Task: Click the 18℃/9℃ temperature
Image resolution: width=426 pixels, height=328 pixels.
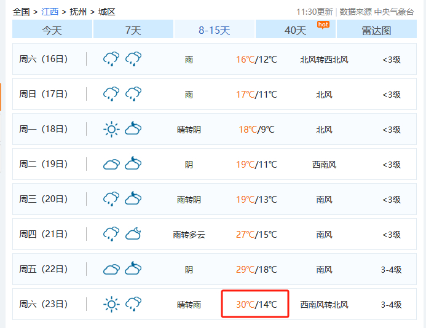Action: (x=256, y=129)
